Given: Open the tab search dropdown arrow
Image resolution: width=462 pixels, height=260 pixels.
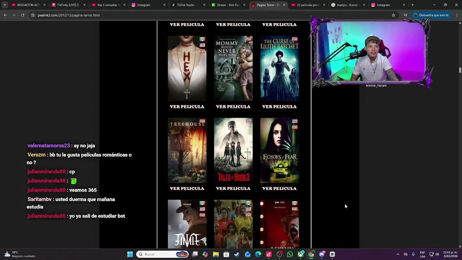Looking at the screenshot, I should point(5,5).
